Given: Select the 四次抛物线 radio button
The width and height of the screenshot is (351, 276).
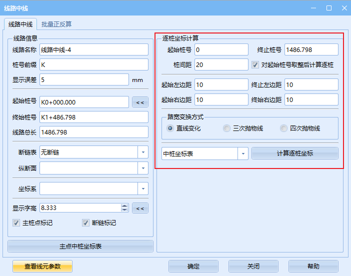Looking at the screenshot, I should pyautogui.click(x=283, y=128).
